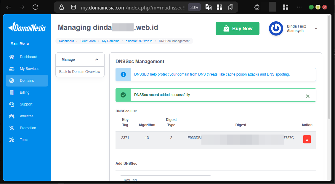Viewport: 335px width, 184px height.
Task: Click the Dashboard home icon
Action: 12,57
